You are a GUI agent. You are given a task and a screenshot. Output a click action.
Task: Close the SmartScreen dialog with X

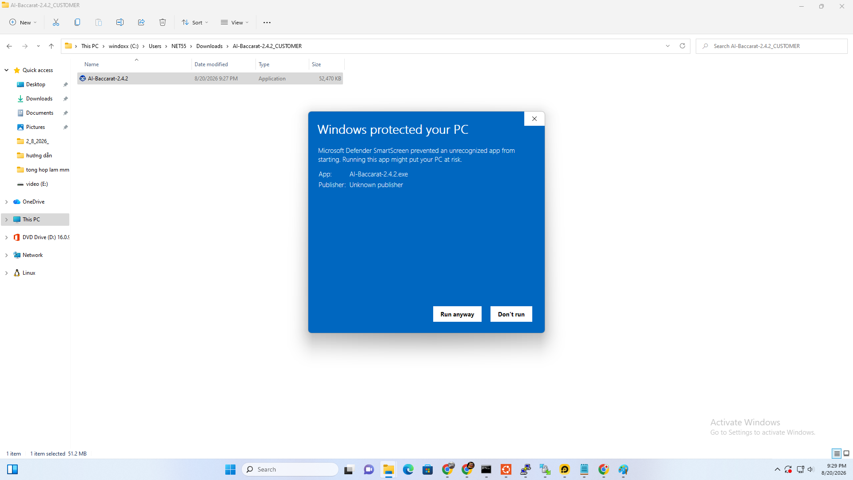pos(534,119)
